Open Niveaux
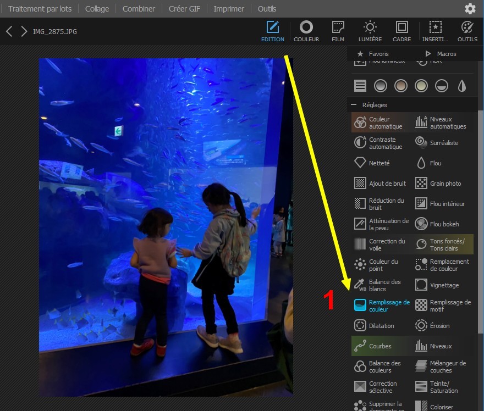 coord(442,346)
